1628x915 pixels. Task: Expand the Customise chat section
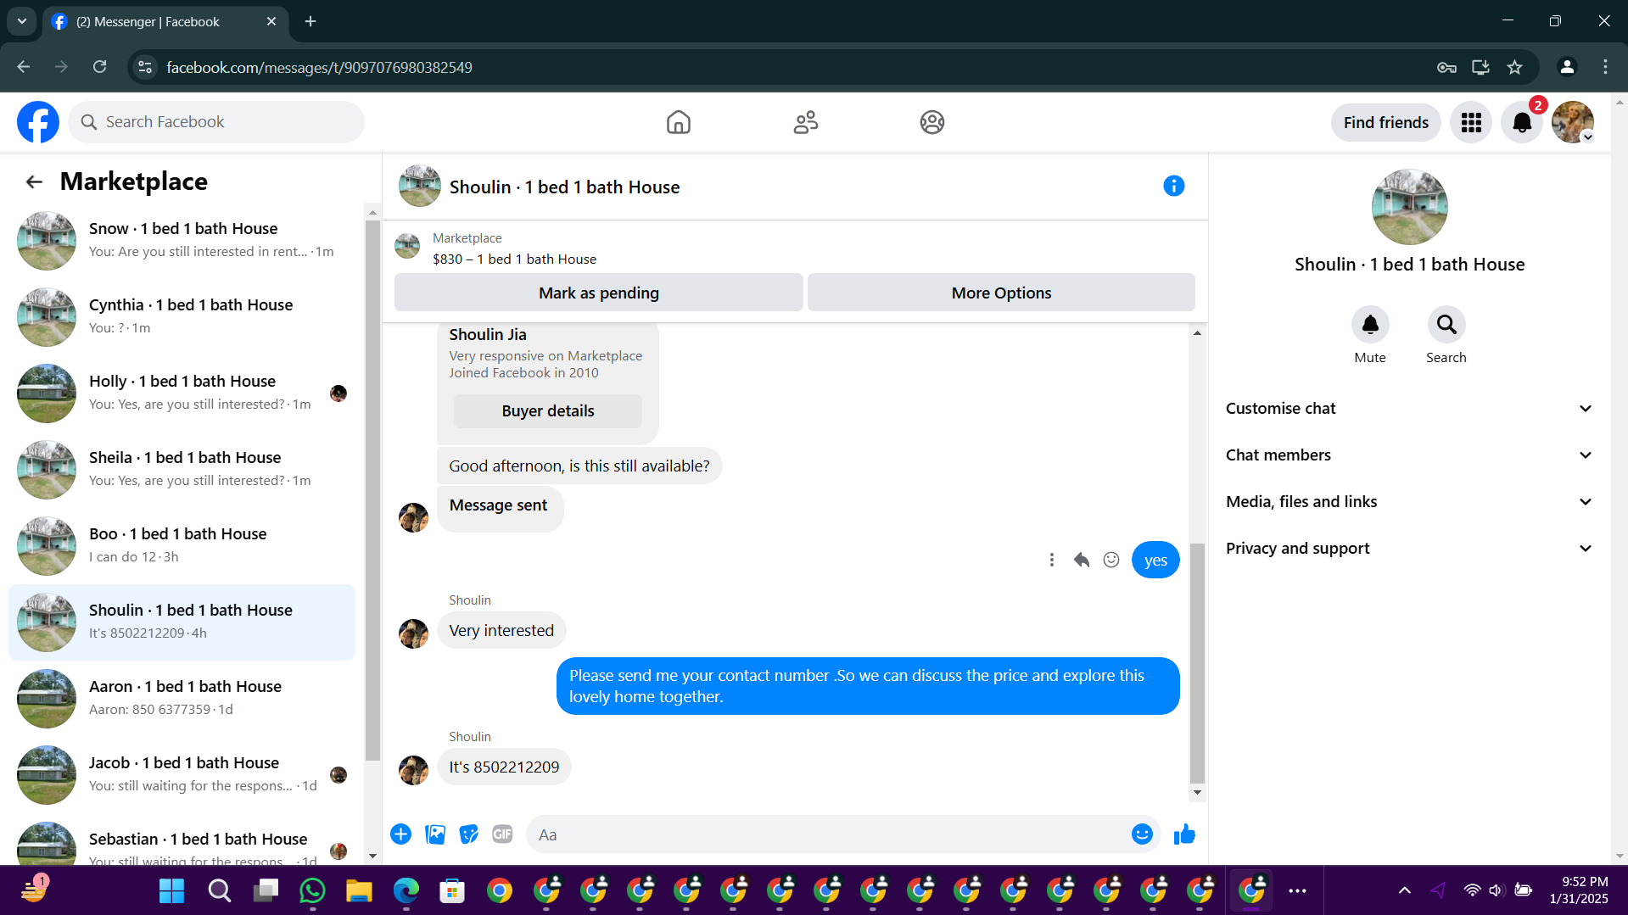pyautogui.click(x=1409, y=409)
